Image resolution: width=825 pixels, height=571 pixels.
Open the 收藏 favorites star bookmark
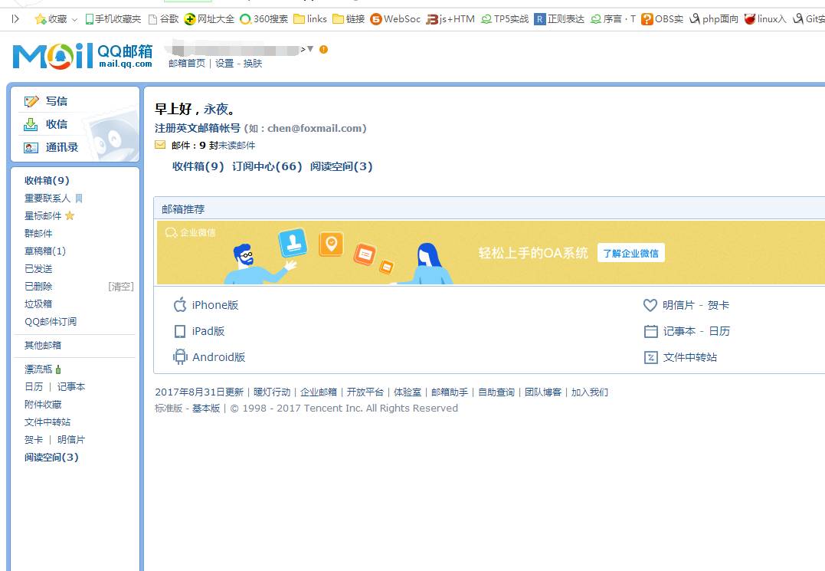coord(51,19)
